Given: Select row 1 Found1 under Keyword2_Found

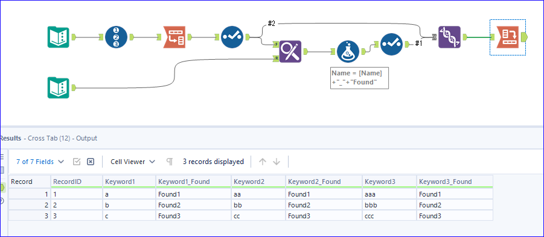Looking at the screenshot, I should [324, 194].
